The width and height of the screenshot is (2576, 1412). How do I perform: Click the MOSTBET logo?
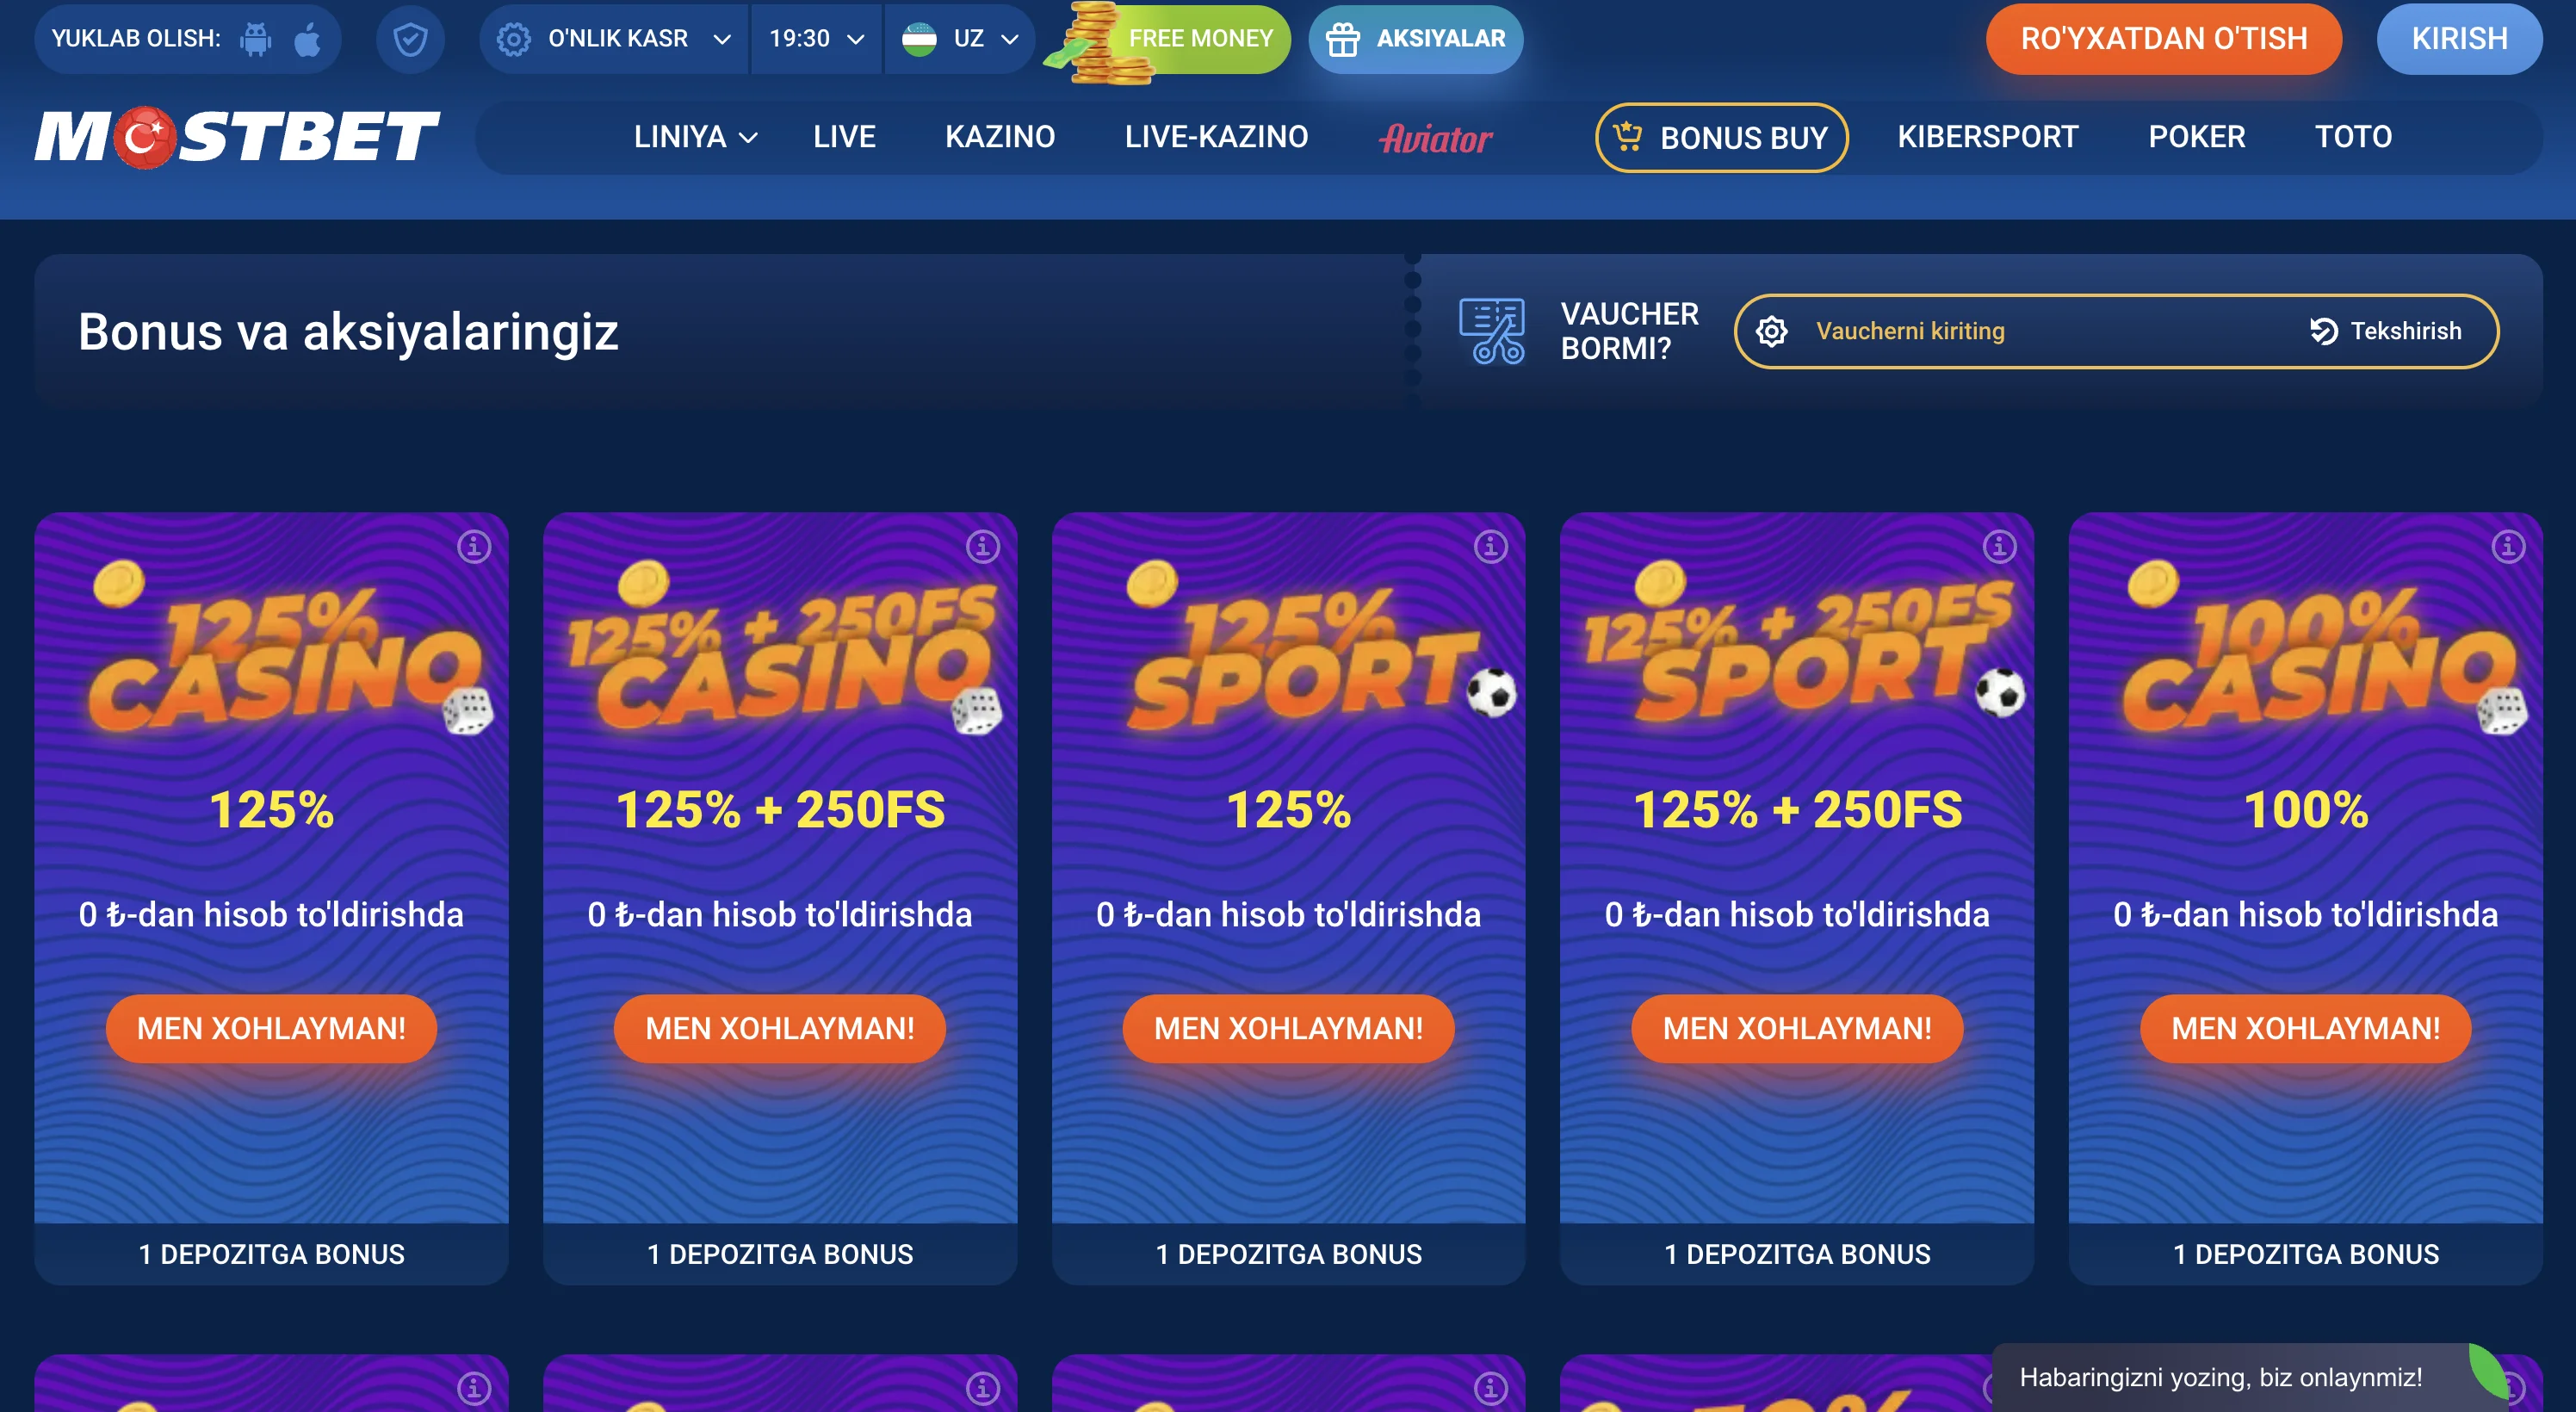[237, 137]
